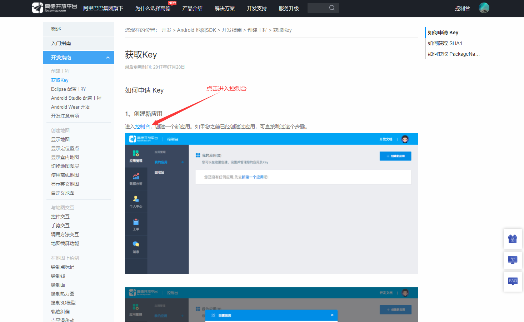Click the 我的应用 grid icon in screenshot
Screen dimensions: 524x322
[x=198, y=154]
